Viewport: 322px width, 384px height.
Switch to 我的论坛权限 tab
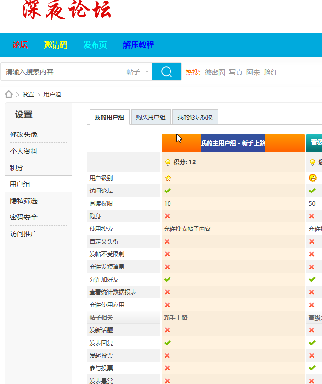[195, 117]
